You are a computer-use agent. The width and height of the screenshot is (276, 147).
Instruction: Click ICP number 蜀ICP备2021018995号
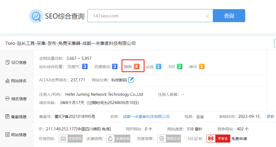(x=75, y=117)
